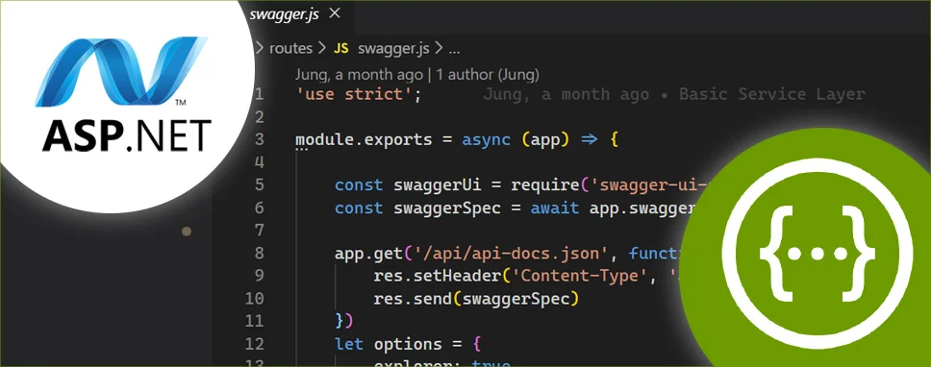This screenshot has height=367, width=931.
Task: Click the 'await' keyword on line 6
Action: 555,208
